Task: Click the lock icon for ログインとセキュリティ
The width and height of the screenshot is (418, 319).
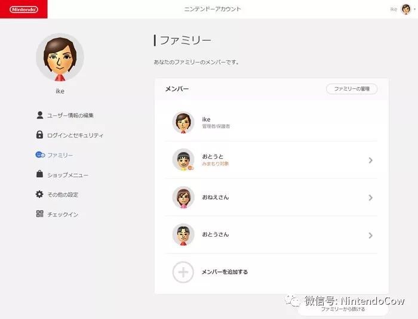Action: click(x=39, y=135)
